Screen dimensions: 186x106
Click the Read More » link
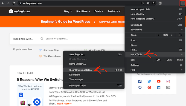[64, 104]
